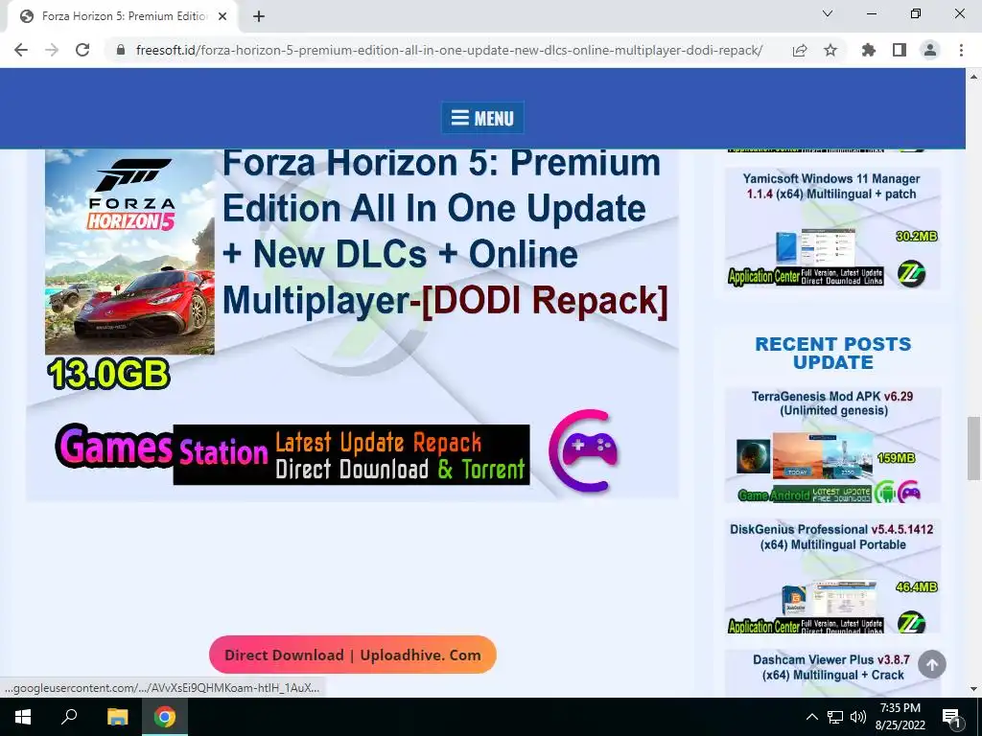
Task: Share this page via share icon
Action: pyautogui.click(x=800, y=50)
